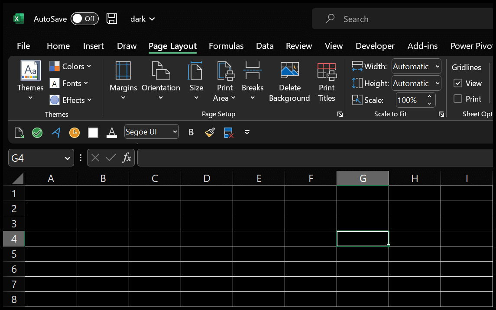Toggle the AutoSave switch
This screenshot has width=496, height=310.
84,19
